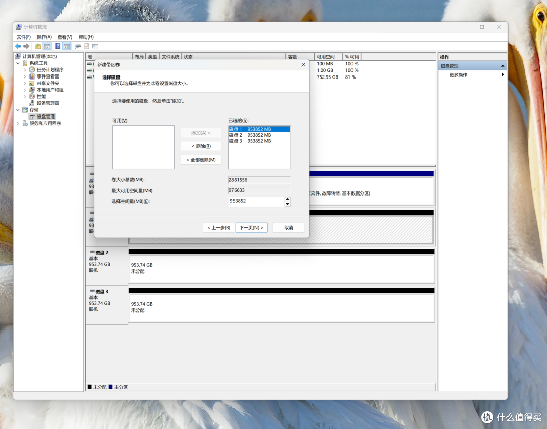Click the 本地用户和组 users icon

point(32,90)
